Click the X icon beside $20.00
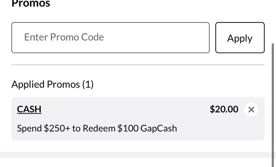Viewport: 276px width, 167px height. click(251, 110)
